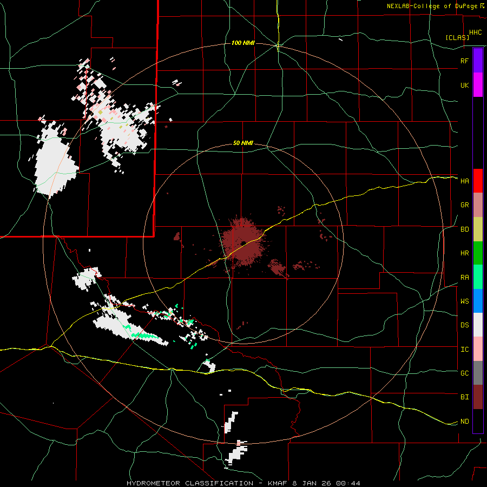
Task: Click the HA legend label
Action: (464, 181)
